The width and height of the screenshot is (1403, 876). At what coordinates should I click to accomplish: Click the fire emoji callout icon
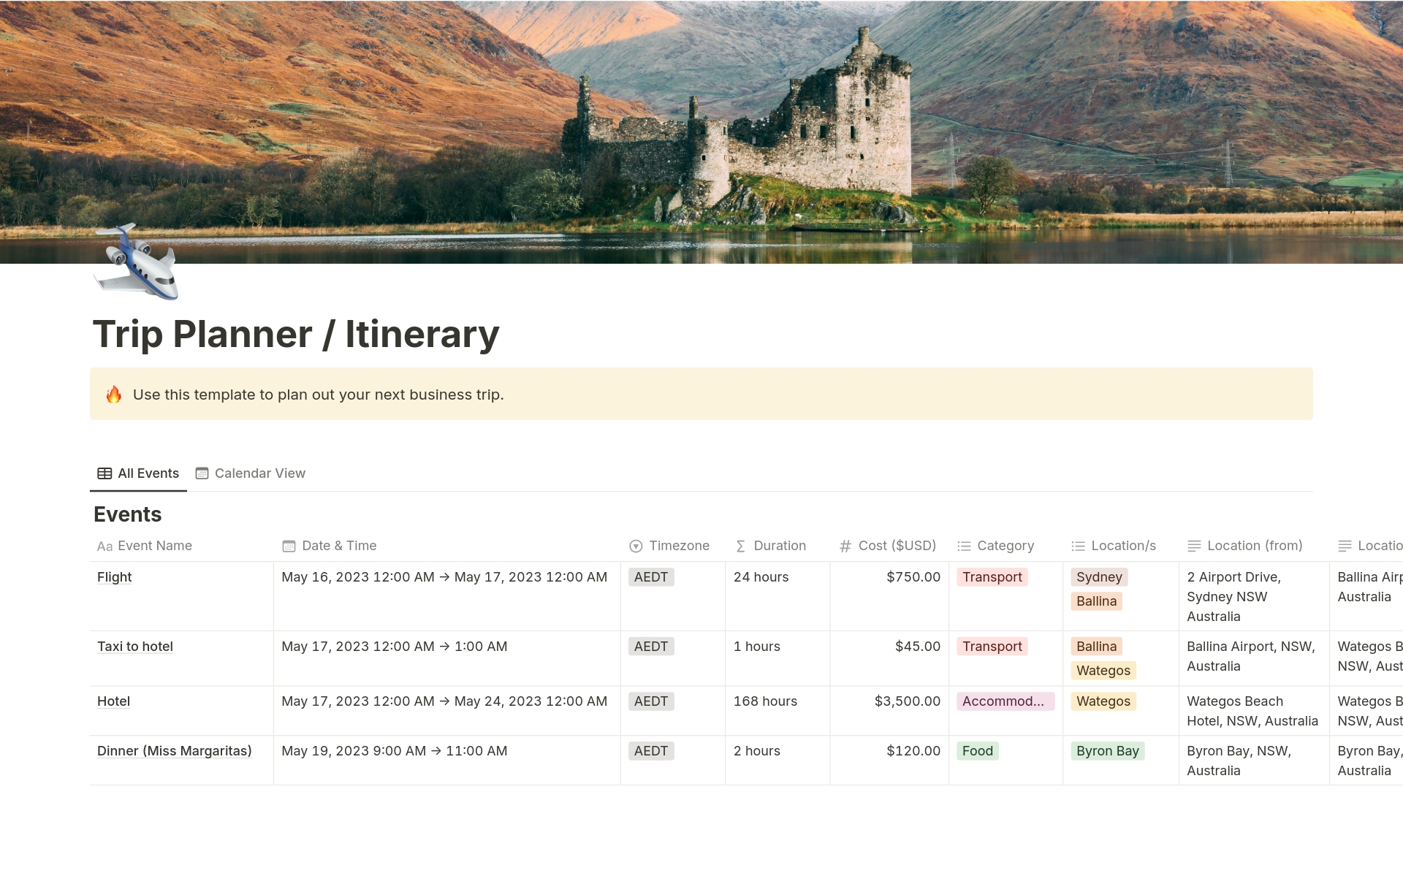pos(114,395)
